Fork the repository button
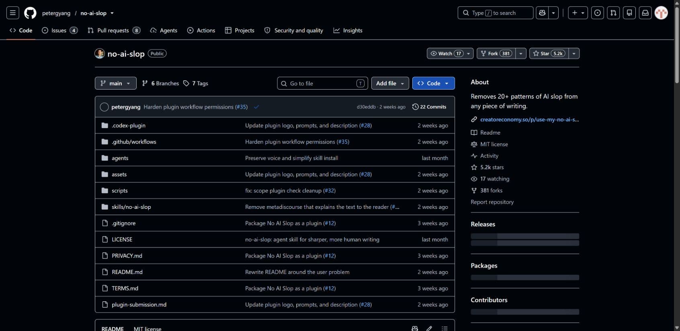 coord(496,53)
